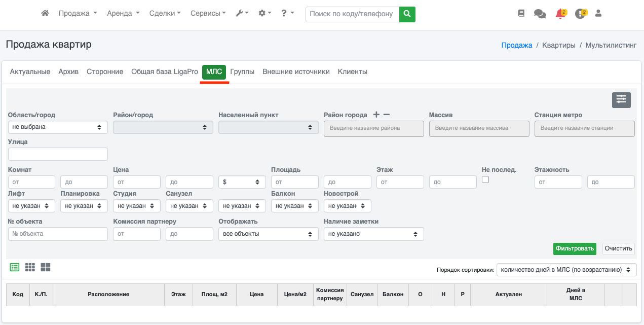Image resolution: width=644 pixels, height=325 pixels.
Task: Click the Фильтровать button
Action: [x=574, y=248]
